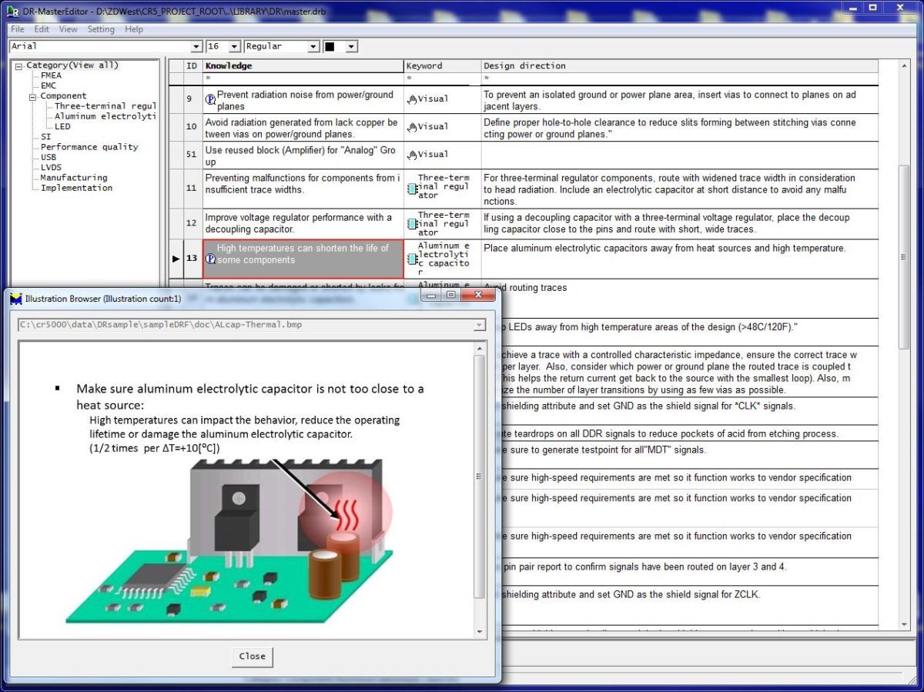Click the illustration icon on Knowledge row 9
924x692 pixels.
pyautogui.click(x=209, y=99)
